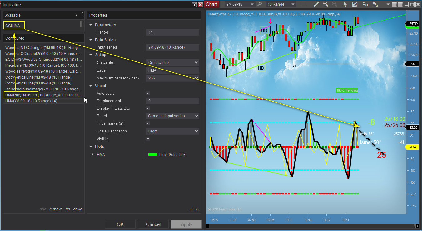Click the chart scrollbar left arrow
Image resolution: width=422 pixels, height=231 pixels.
pos(208,226)
